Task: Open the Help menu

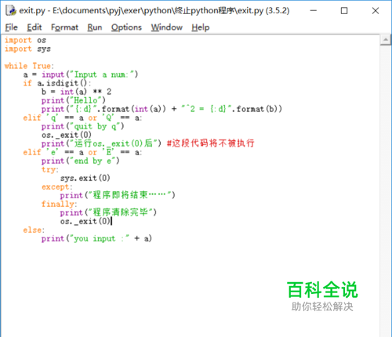Action: pyautogui.click(x=201, y=27)
